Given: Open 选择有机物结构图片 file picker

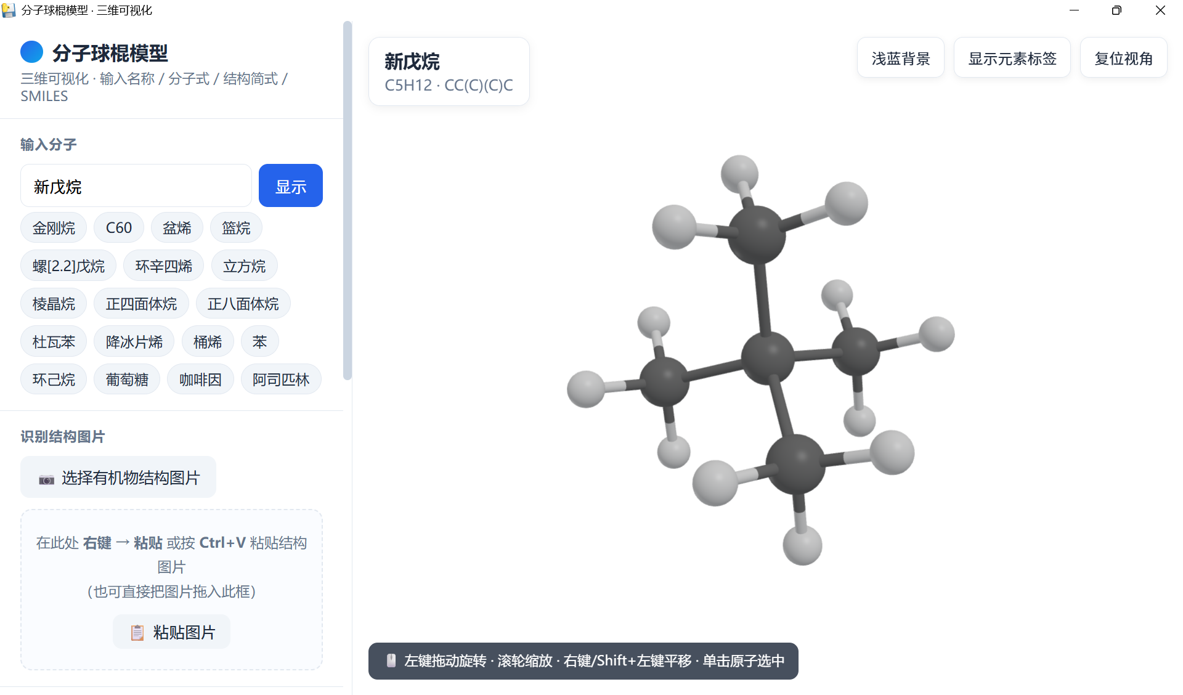Looking at the screenshot, I should (x=118, y=478).
